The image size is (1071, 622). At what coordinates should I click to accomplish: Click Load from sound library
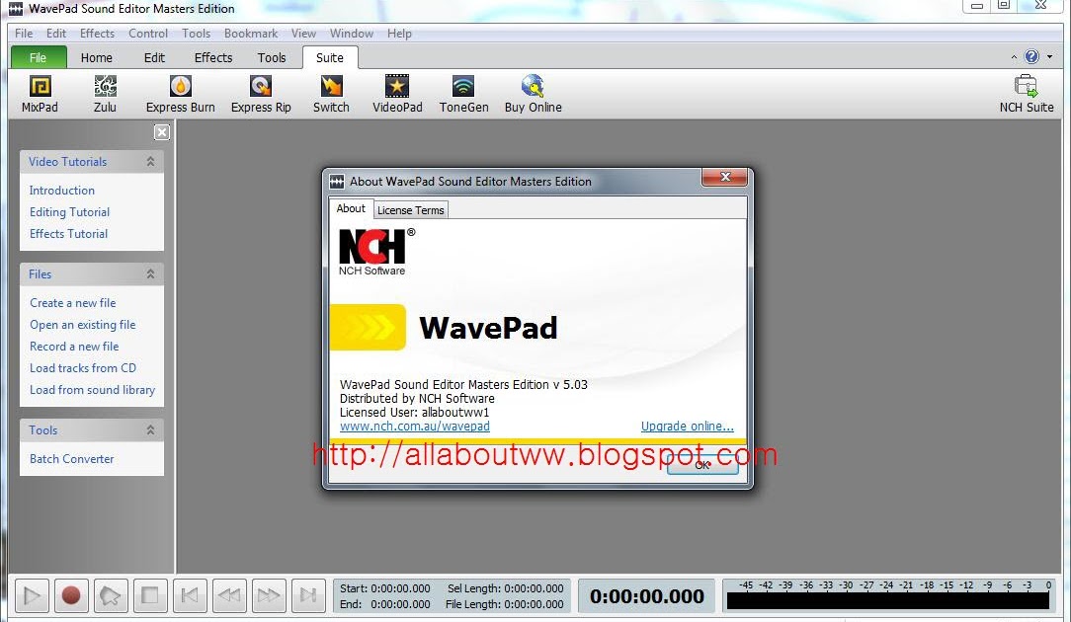[92, 390]
